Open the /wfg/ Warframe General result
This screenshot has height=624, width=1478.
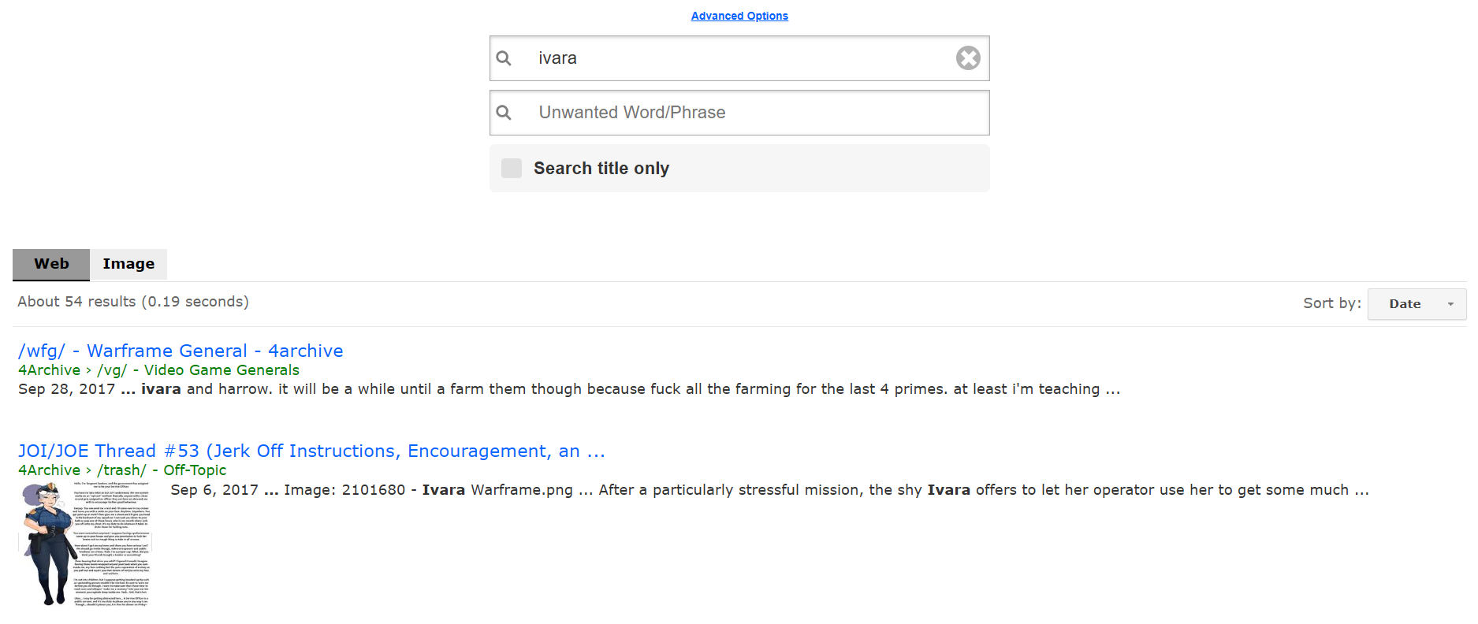click(181, 351)
